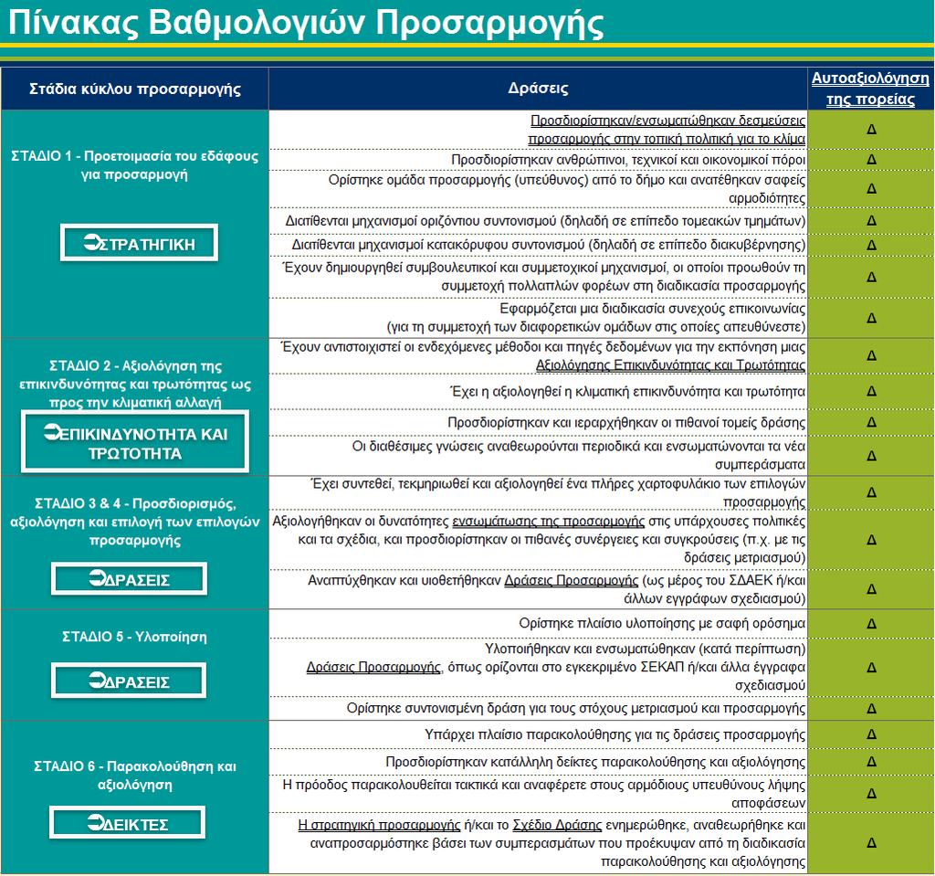935x876 pixels.
Task: Select the Δ rating for συμβουλευτικοί και συμμετοχικοί μηχανισμοί row
Action: (871, 277)
